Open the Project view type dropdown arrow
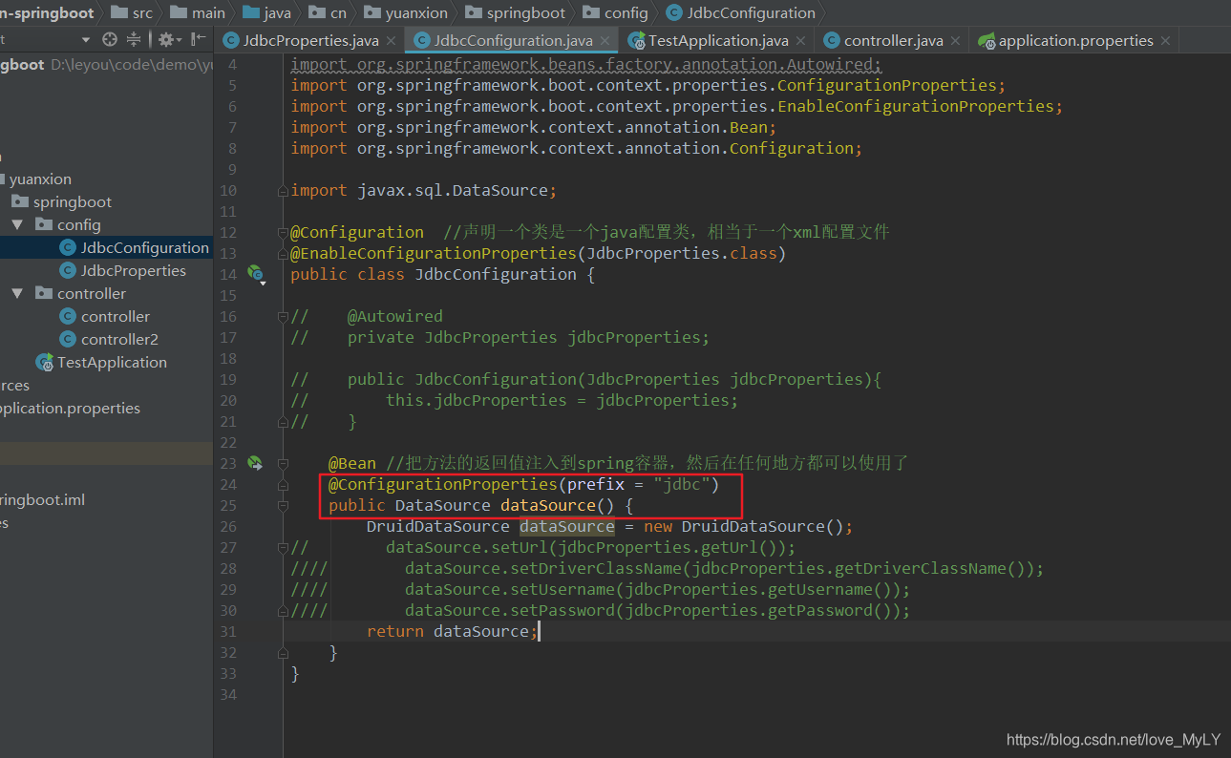 click(x=86, y=40)
